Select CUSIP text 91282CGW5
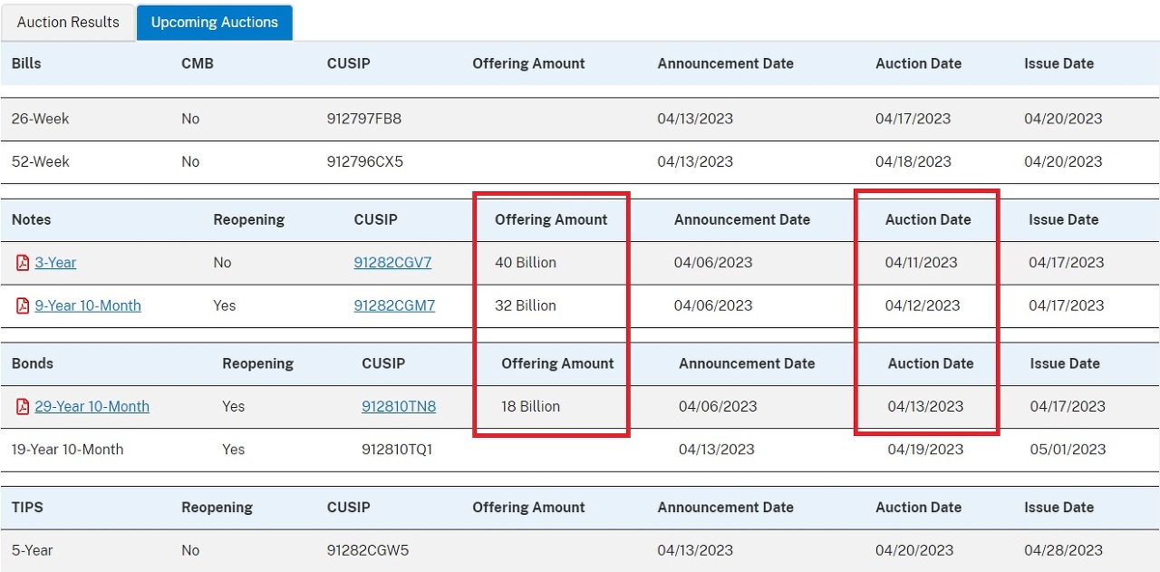 click(x=368, y=550)
